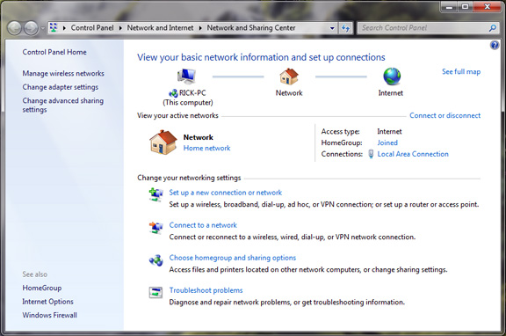This screenshot has width=506, height=336.
Task: Click the bold 'Network' name text
Action: click(x=199, y=137)
